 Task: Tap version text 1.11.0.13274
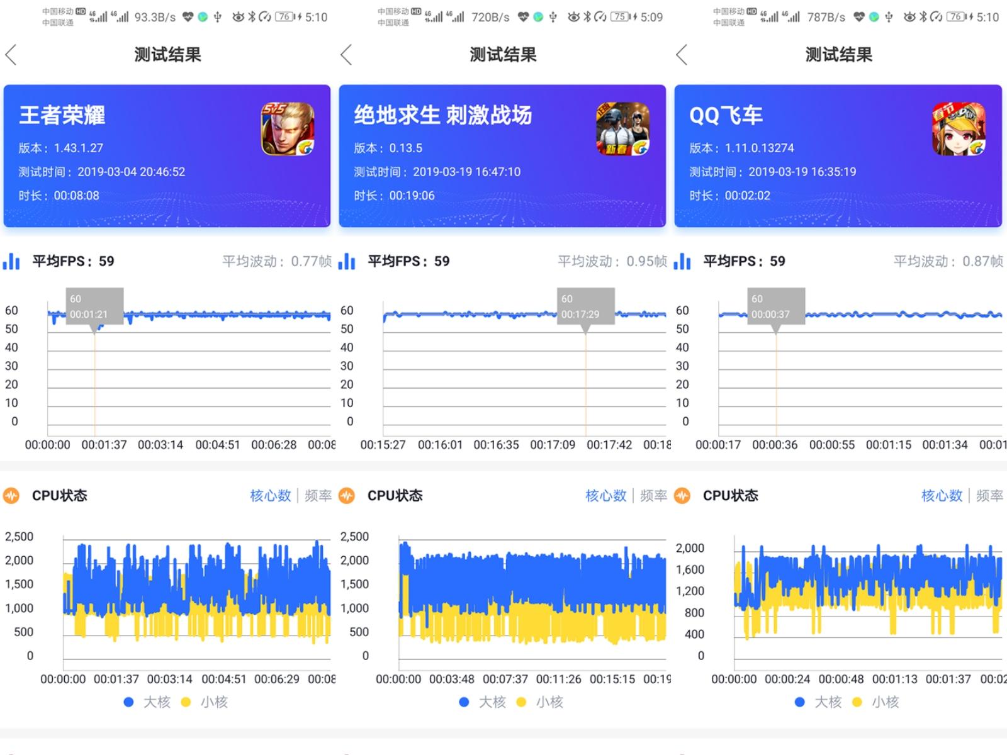760,148
